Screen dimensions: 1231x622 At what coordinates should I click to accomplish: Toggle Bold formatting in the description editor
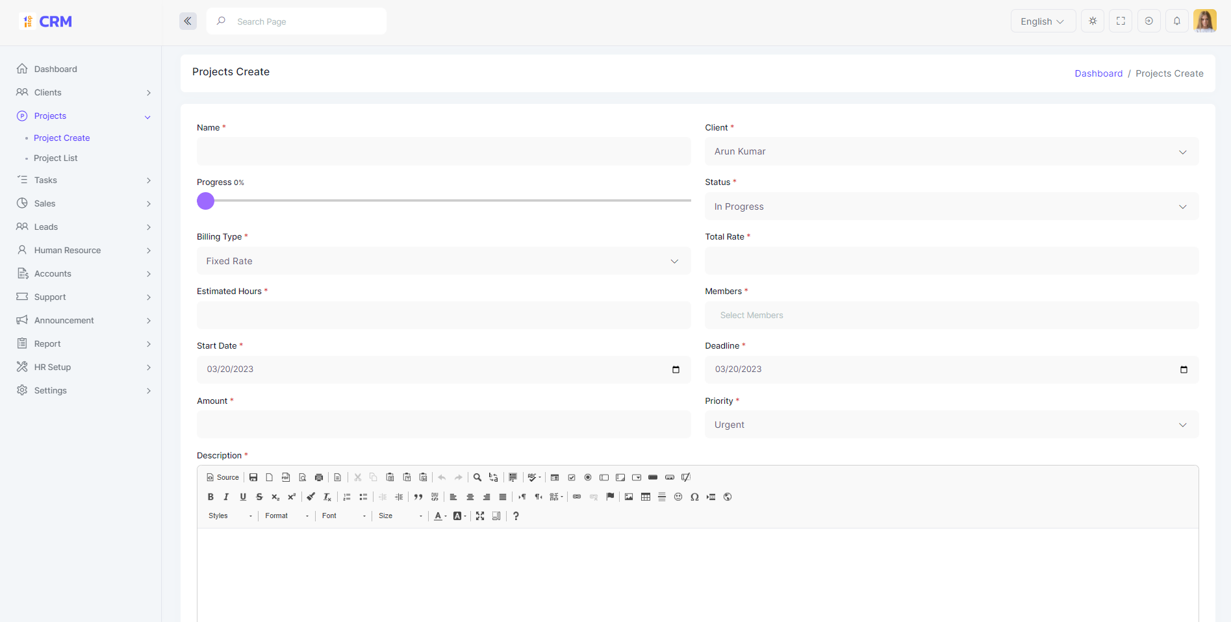[x=210, y=497]
